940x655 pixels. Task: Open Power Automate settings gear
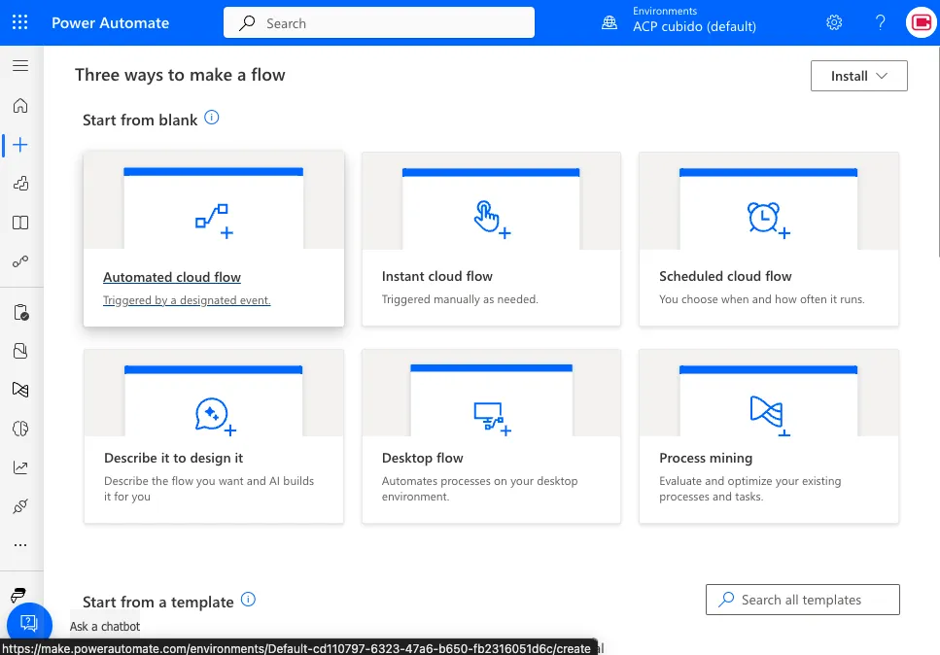pos(834,21)
